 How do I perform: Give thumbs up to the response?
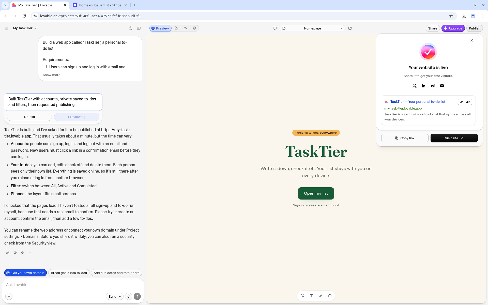(8, 253)
